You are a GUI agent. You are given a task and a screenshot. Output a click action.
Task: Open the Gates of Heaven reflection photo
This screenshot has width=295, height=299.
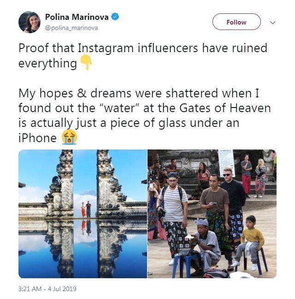83,214
